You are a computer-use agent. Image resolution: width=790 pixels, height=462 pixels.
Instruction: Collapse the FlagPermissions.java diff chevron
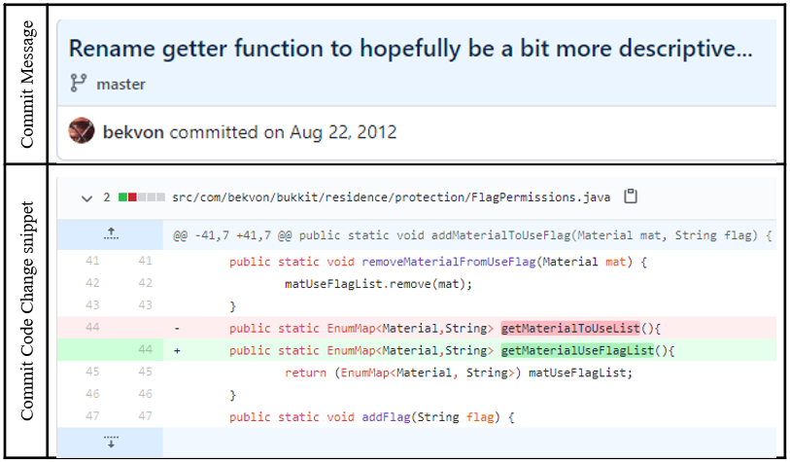tap(86, 198)
